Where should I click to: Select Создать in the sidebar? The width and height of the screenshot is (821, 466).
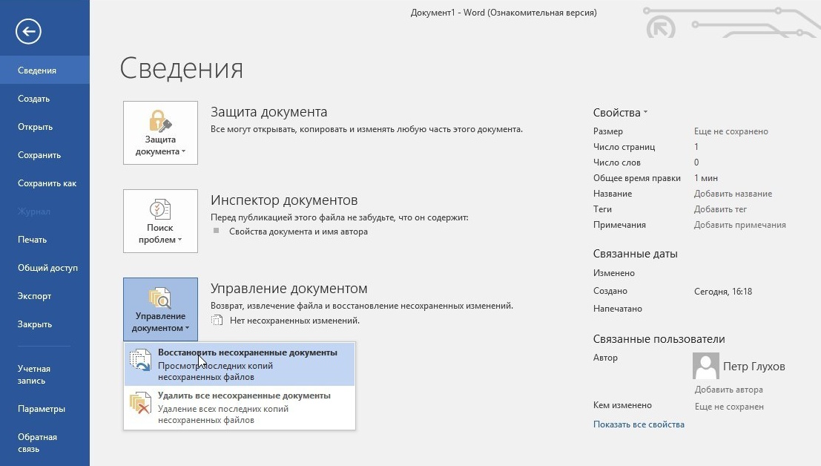pos(45,99)
